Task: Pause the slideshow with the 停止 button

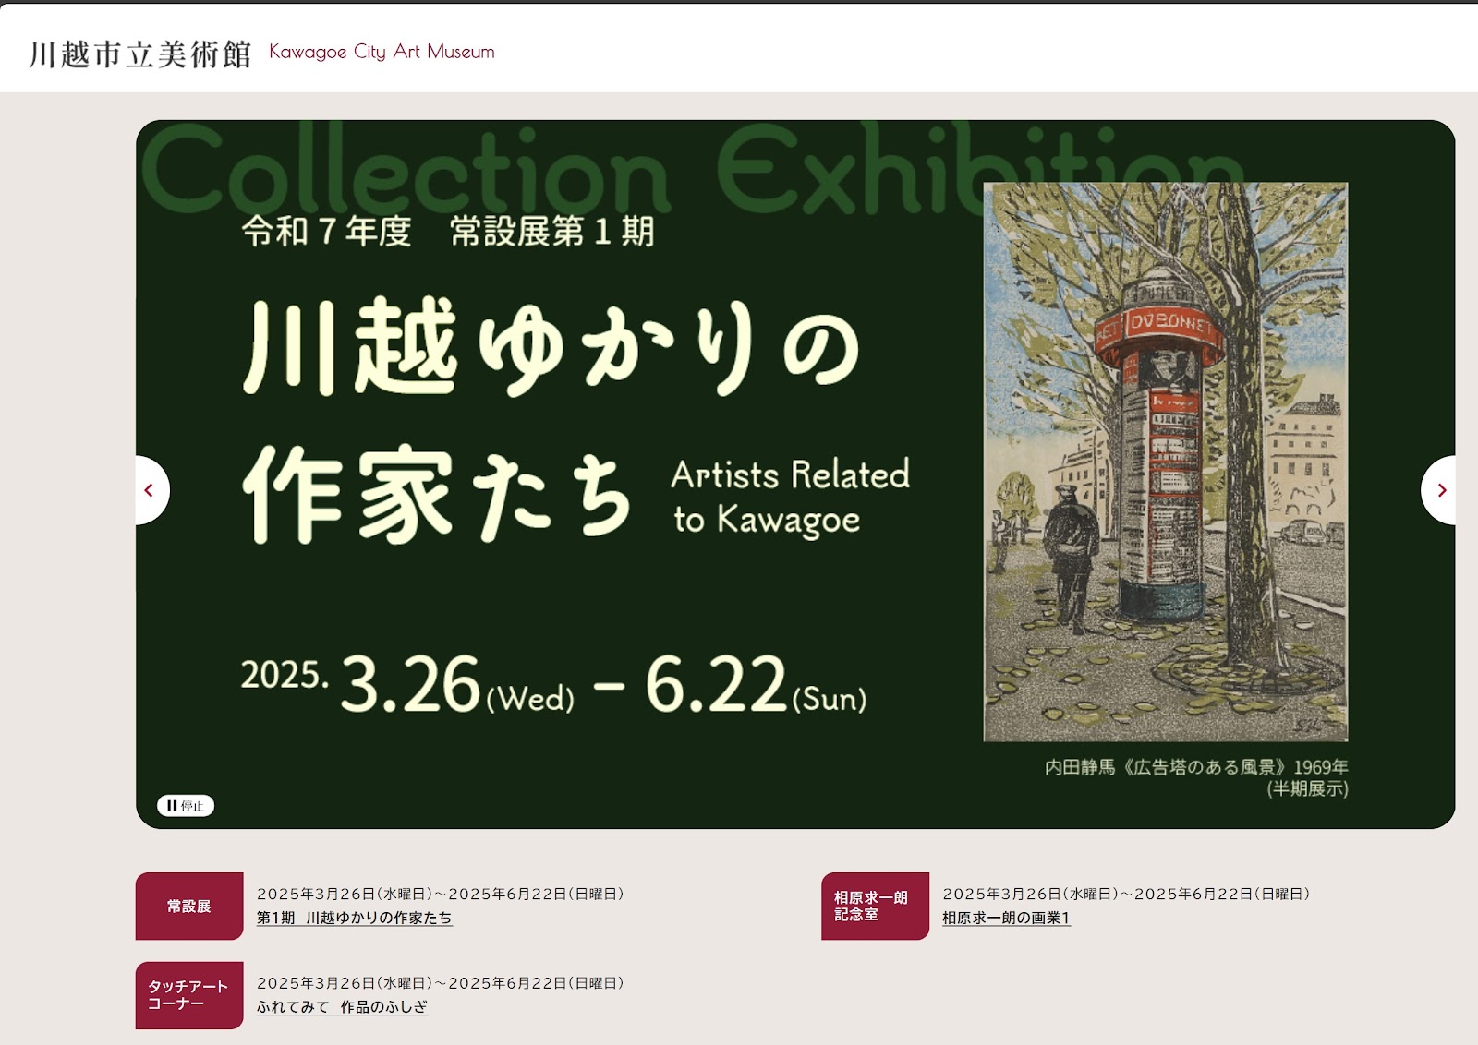Action: tap(186, 806)
